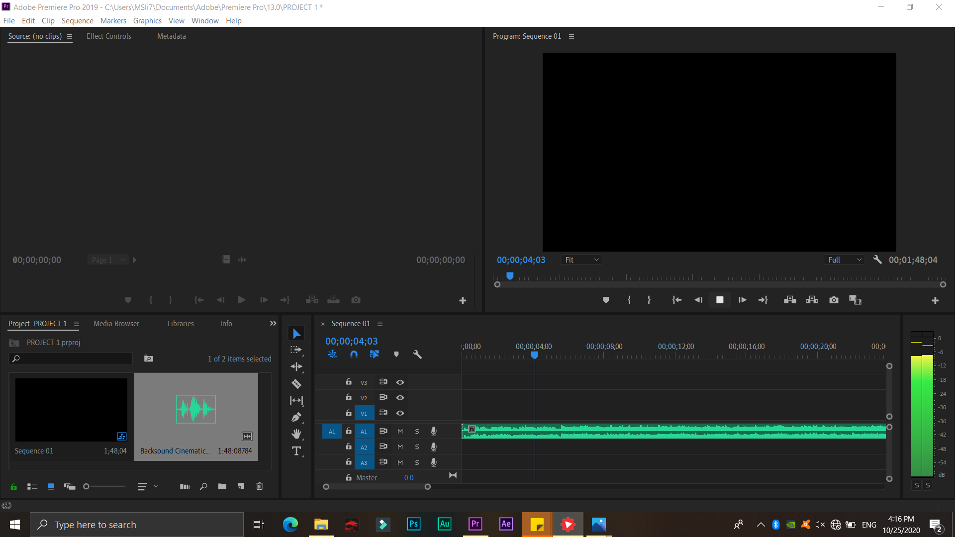Viewport: 955px width, 537px height.
Task: Step forward one frame in Program monitor
Action: [x=742, y=300]
